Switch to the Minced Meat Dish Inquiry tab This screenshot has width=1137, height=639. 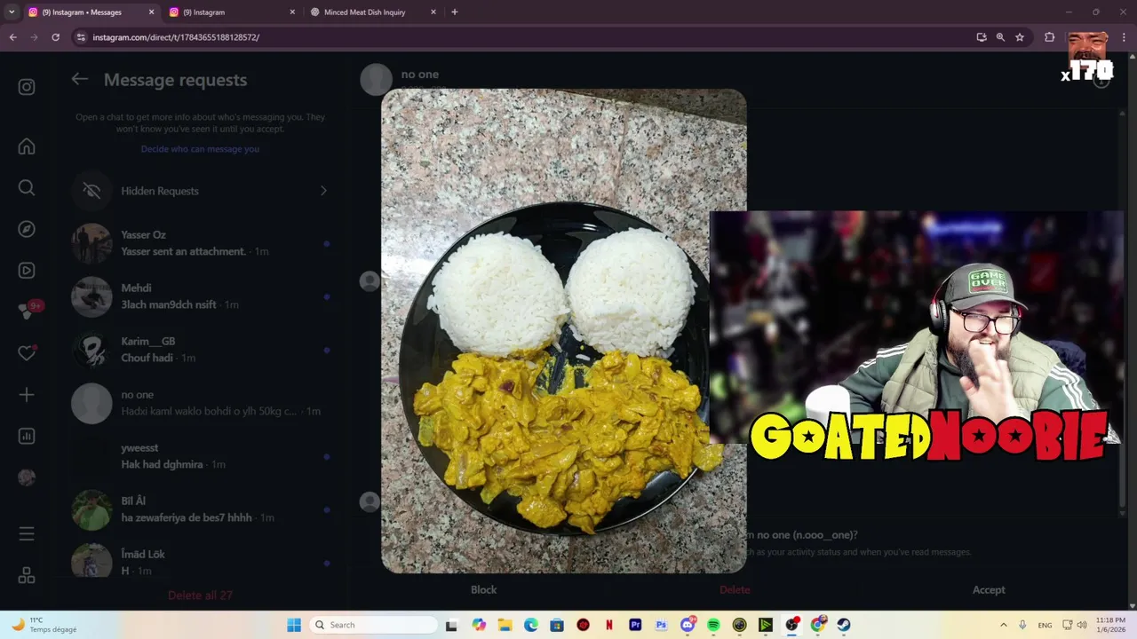(x=373, y=12)
